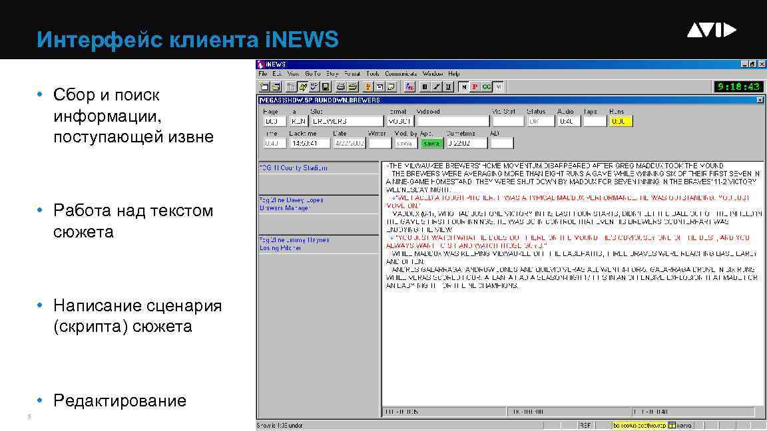The image size is (767, 431).
Task: Apply underline formatting to story text
Action: click(447, 86)
